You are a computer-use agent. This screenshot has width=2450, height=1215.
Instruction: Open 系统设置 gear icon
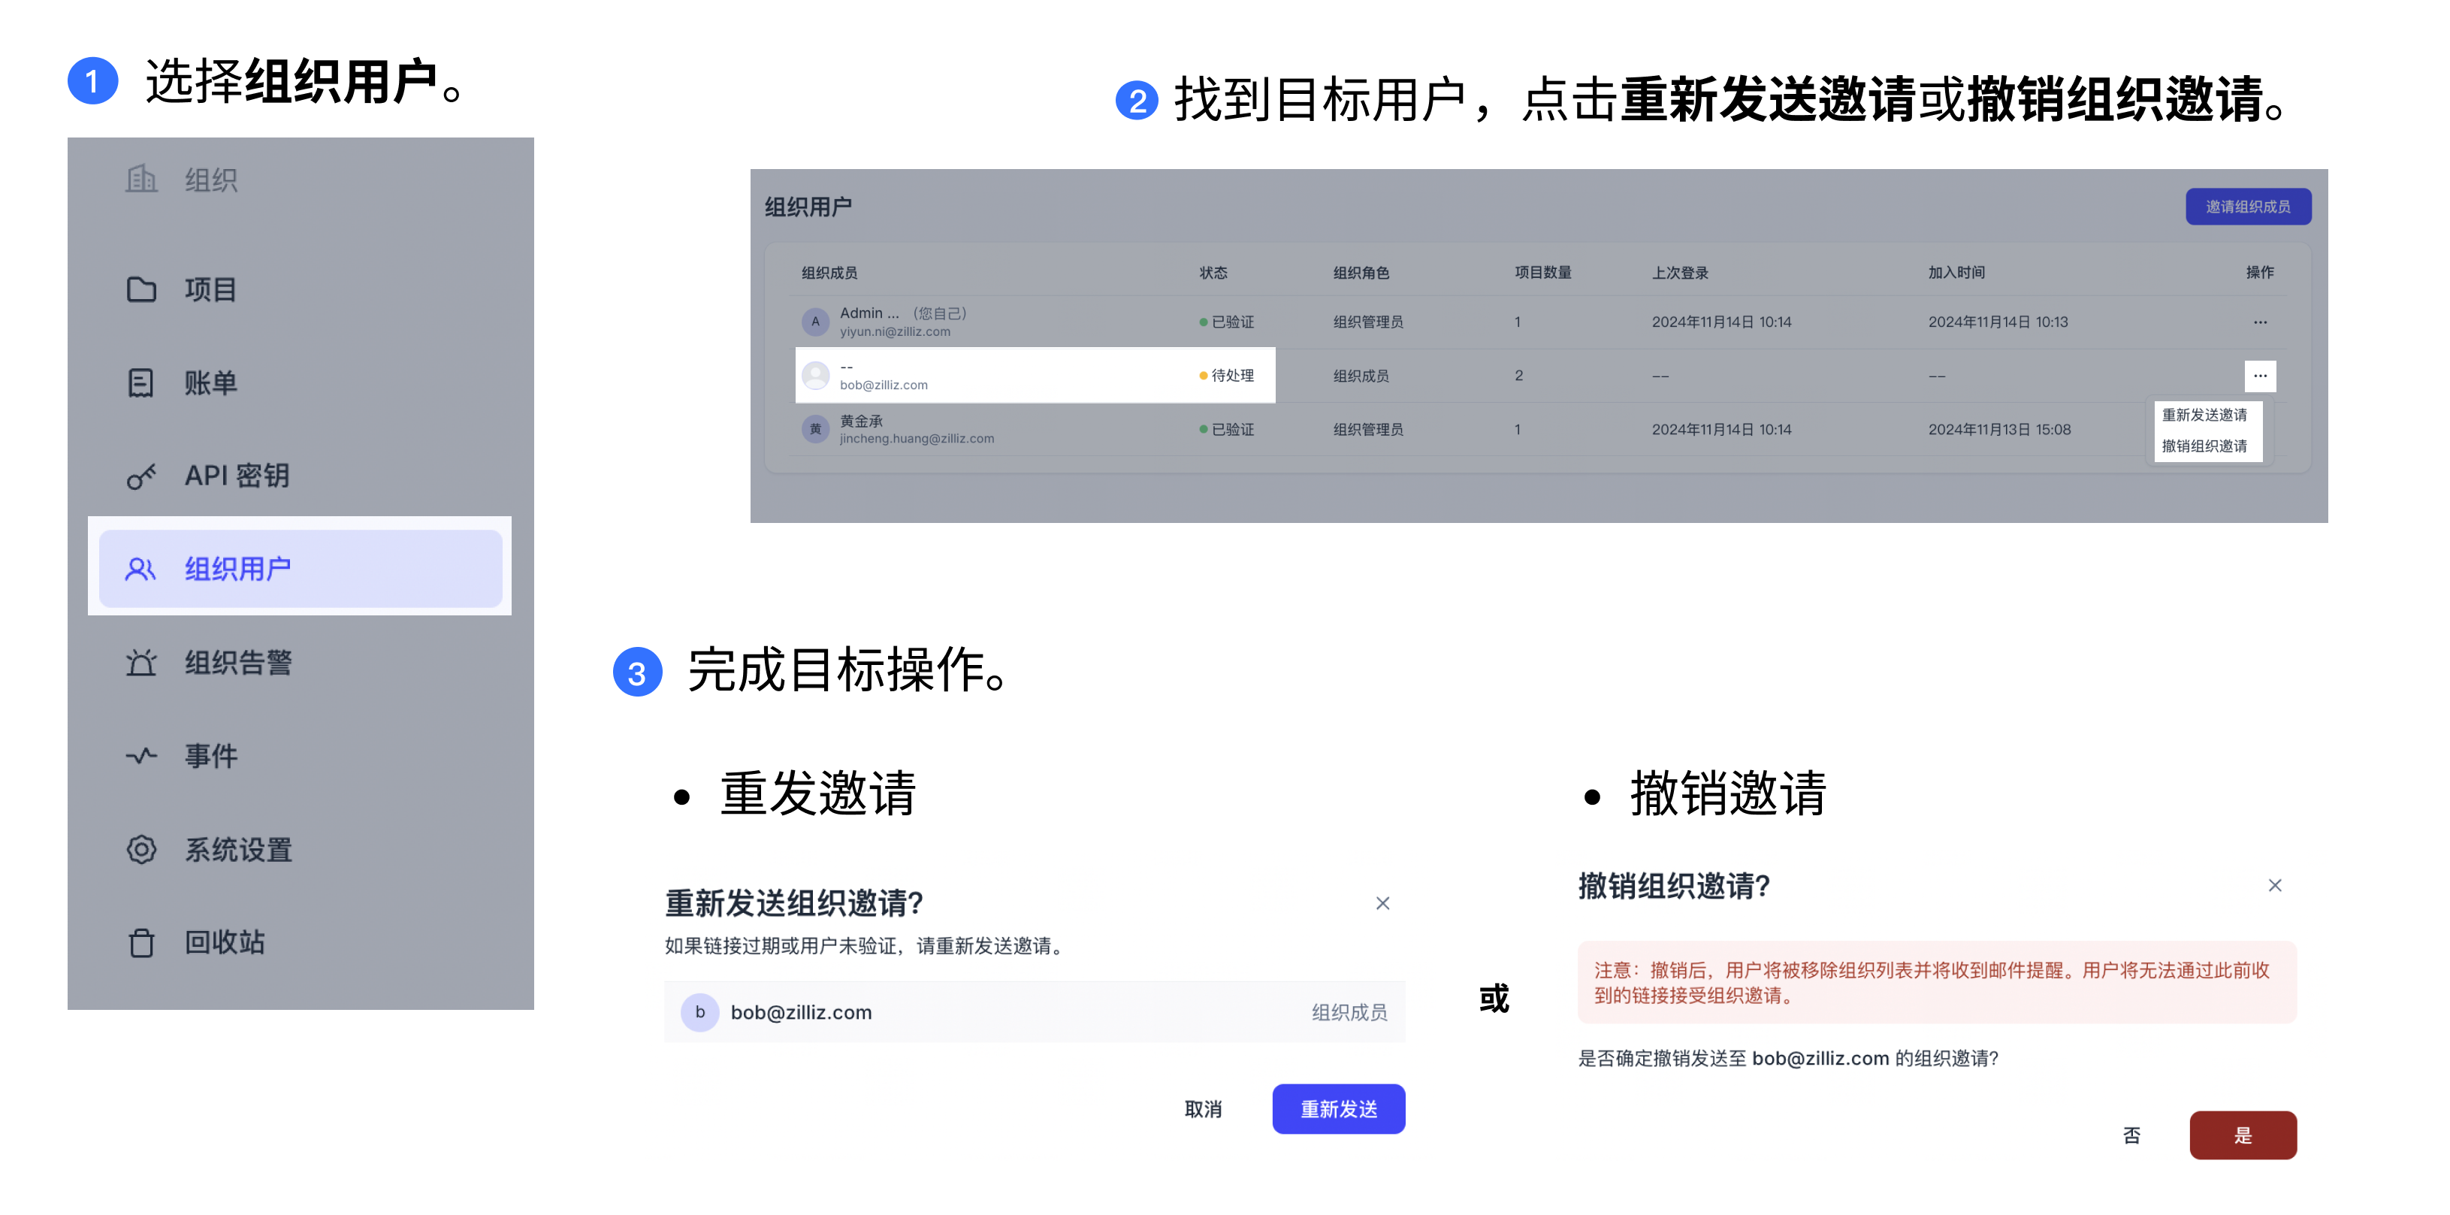[x=140, y=848]
